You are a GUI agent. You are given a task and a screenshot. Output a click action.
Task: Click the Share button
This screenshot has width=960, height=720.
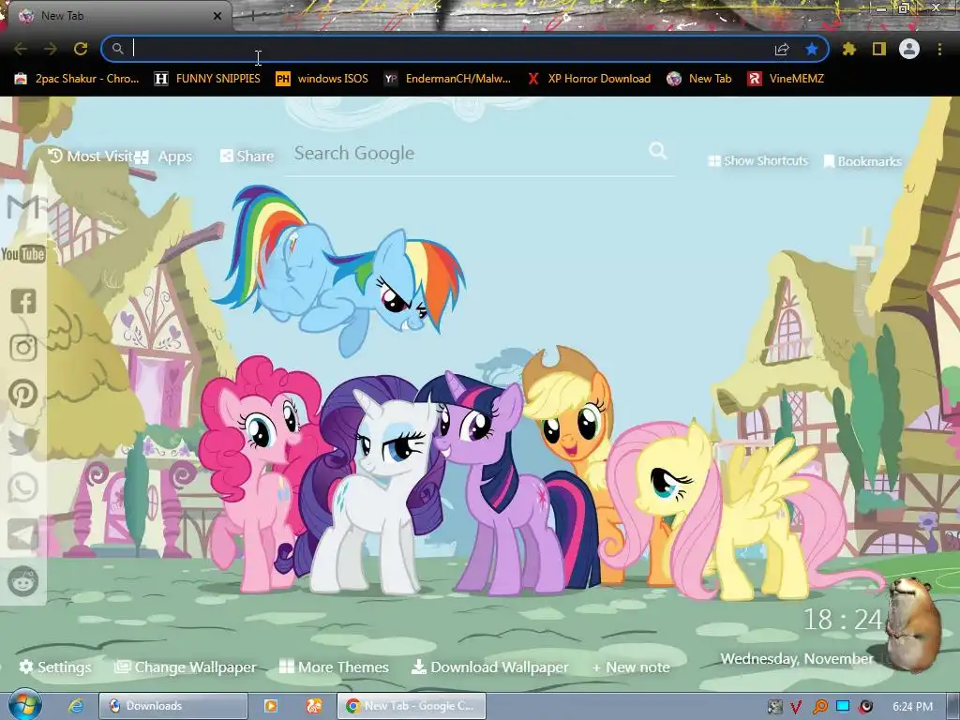[x=247, y=157]
